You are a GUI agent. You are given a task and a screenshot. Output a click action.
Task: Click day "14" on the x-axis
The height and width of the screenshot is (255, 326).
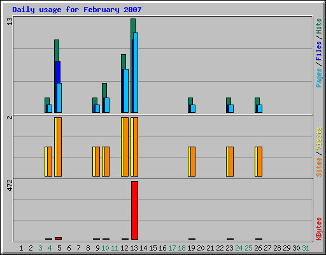click(143, 248)
